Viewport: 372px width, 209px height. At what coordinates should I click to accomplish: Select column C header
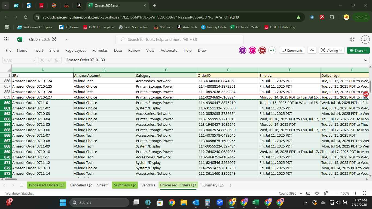(166, 70)
